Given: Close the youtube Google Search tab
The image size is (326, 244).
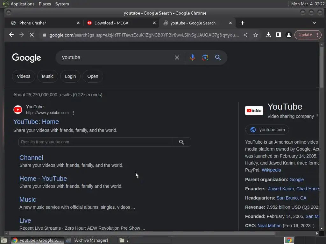Looking at the screenshot, I should (230, 23).
